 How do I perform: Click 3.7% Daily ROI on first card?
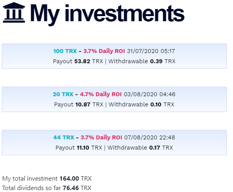click(104, 51)
